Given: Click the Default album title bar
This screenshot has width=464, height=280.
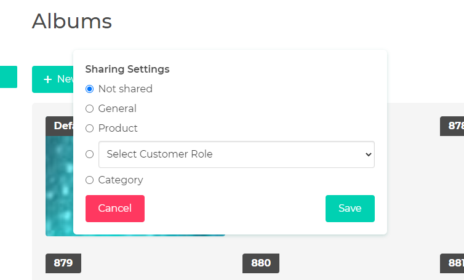Looking at the screenshot, I should click(60, 126).
